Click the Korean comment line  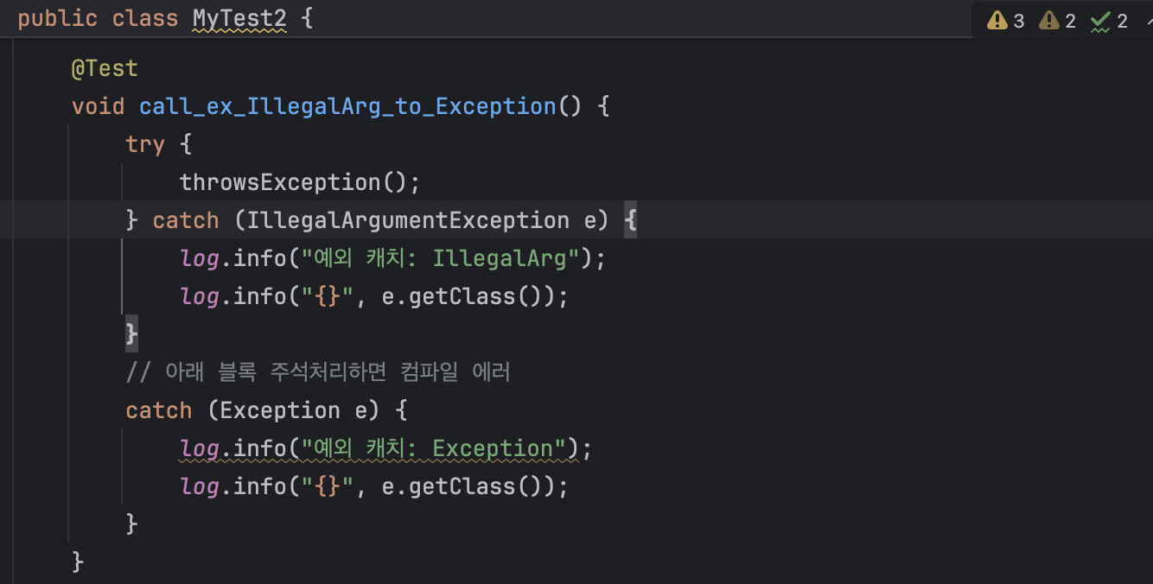coord(318,372)
